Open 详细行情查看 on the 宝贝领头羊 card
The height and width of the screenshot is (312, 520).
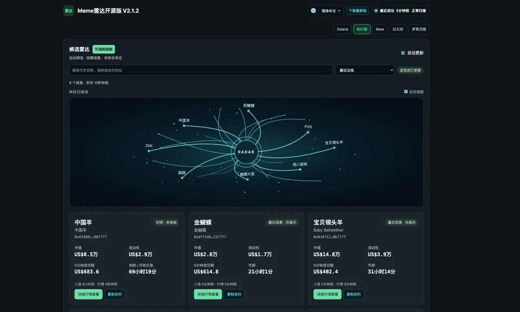pos(328,294)
